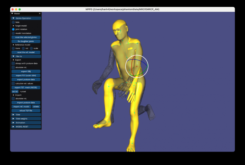Collapse the Viewer panel using its title triangle
The width and height of the screenshot is (245, 165).
[12, 14]
